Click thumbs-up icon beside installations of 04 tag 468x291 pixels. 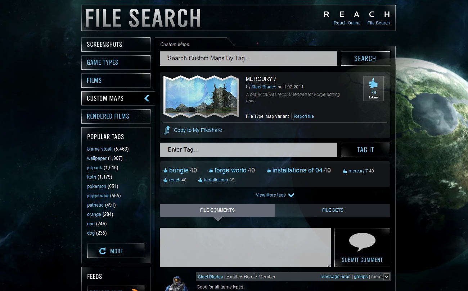[269, 171]
